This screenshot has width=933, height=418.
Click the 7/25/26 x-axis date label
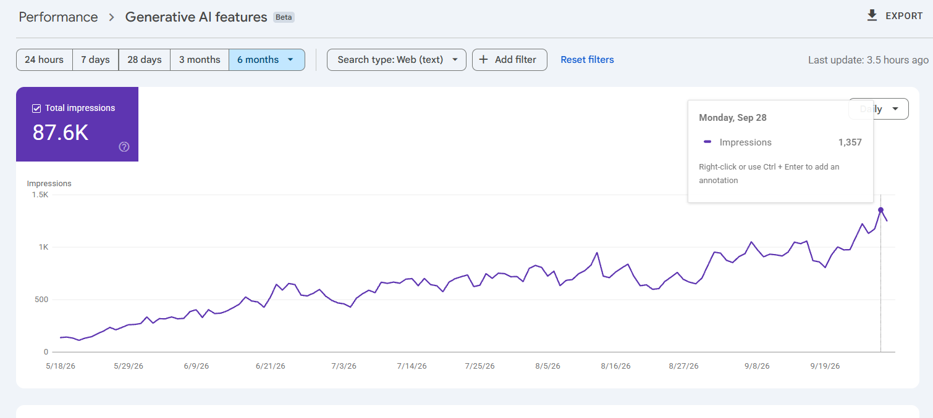[479, 366]
